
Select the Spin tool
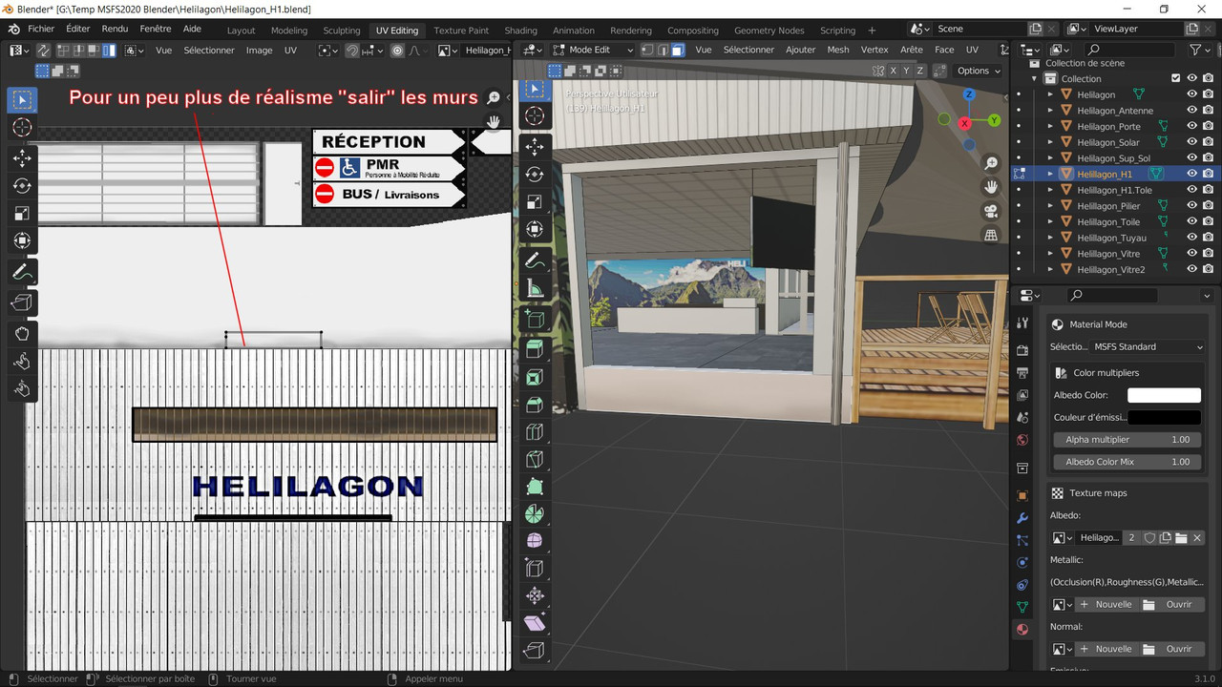(535, 513)
